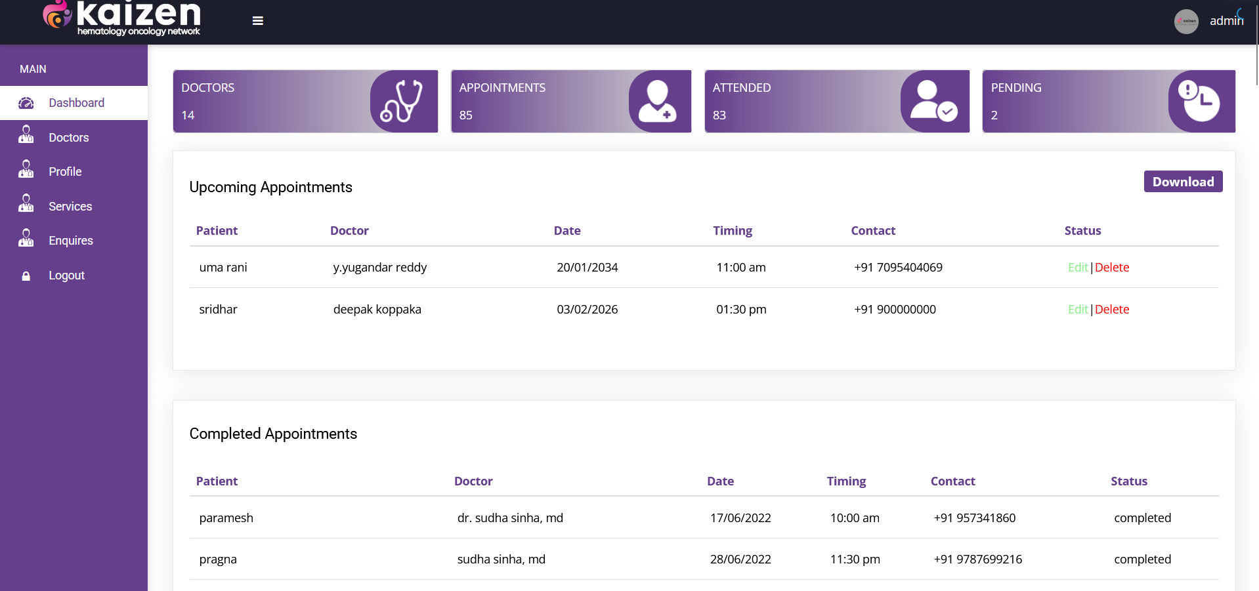Open the admin account menu
The height and width of the screenshot is (591, 1259).
pyautogui.click(x=1226, y=20)
